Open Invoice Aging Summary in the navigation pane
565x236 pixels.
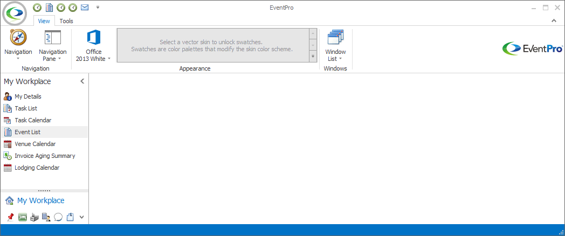[44, 156]
